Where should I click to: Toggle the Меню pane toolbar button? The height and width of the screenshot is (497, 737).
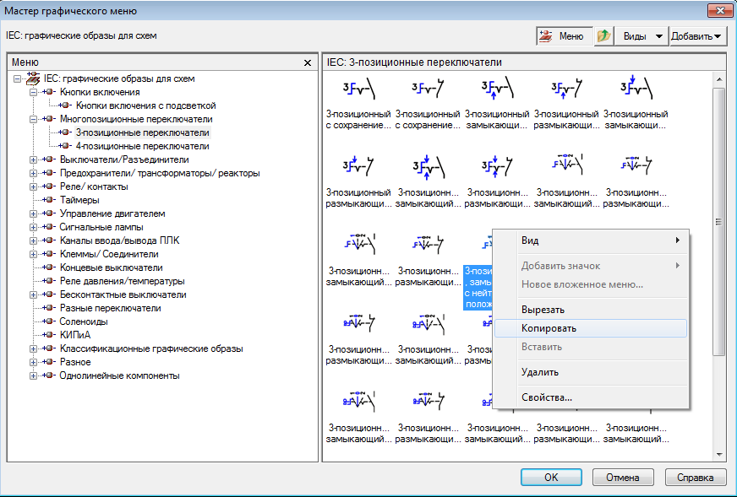564,36
